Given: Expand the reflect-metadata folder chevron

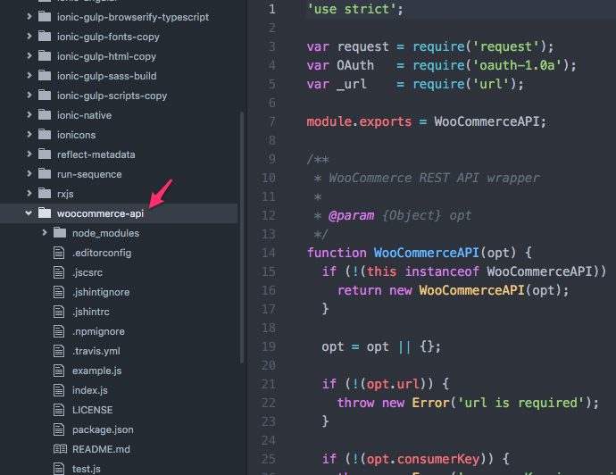Looking at the screenshot, I should [29, 154].
